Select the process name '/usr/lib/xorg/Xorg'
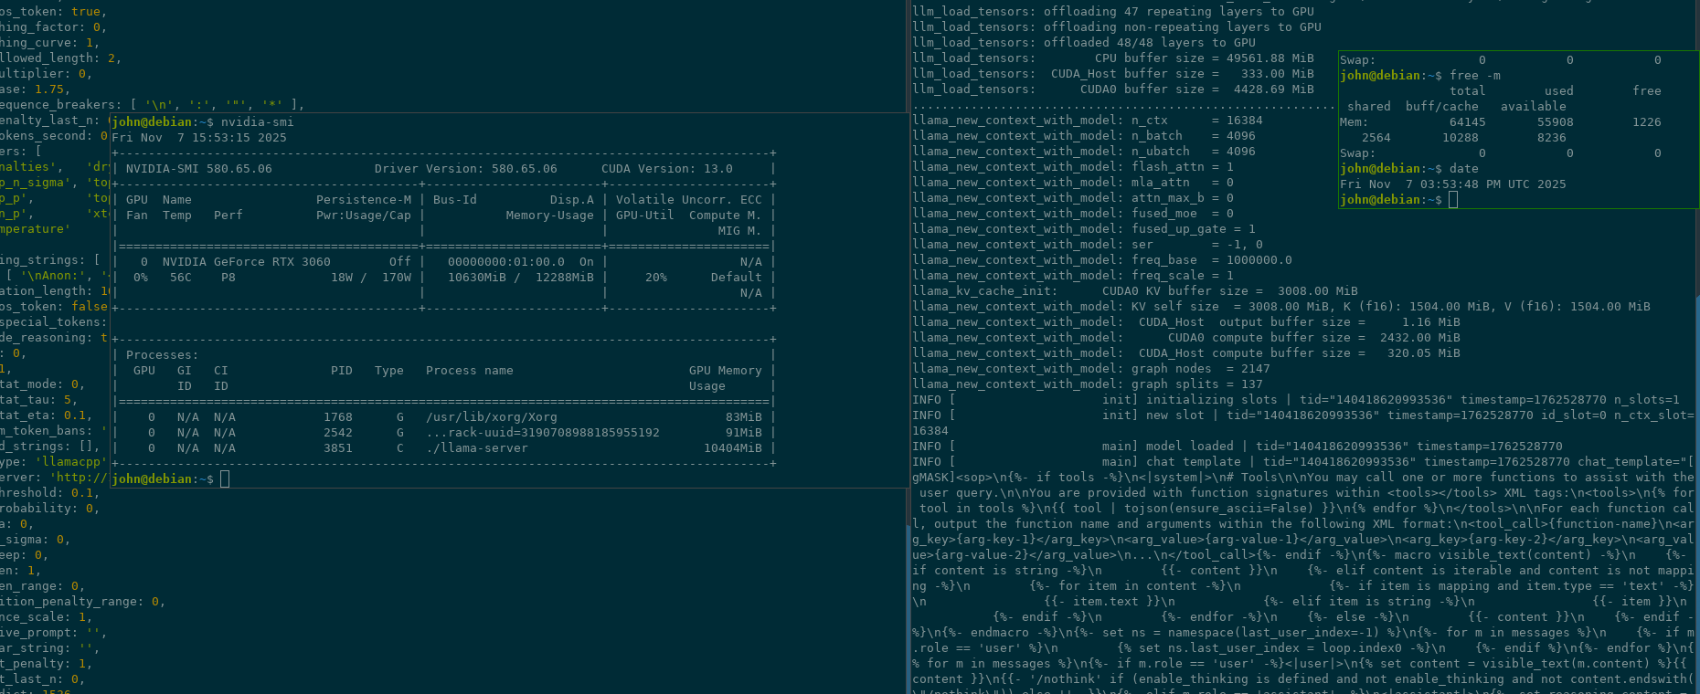Image resolution: width=1700 pixels, height=694 pixels. point(492,417)
